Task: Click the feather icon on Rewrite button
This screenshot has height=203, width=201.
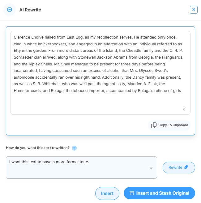Action: [186, 168]
